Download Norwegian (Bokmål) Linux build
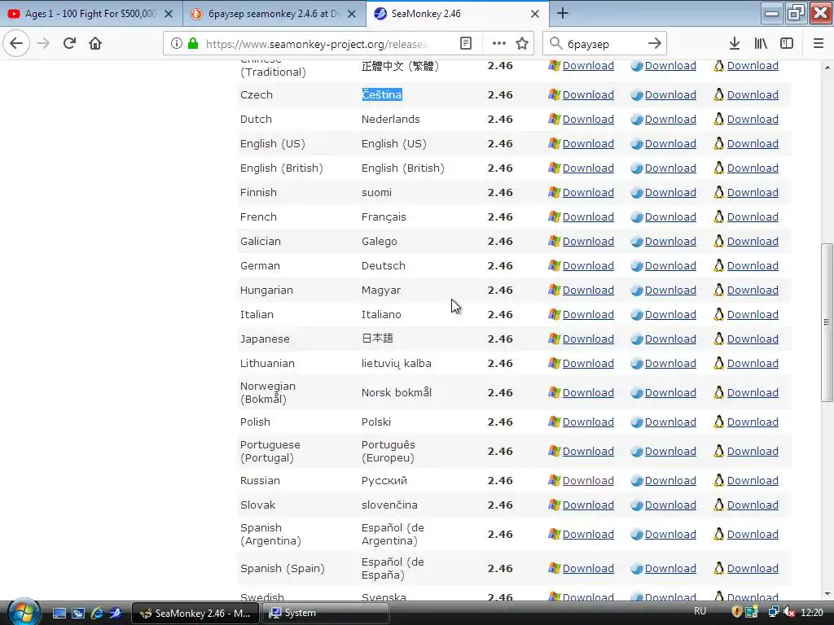The image size is (834, 625). point(753,393)
